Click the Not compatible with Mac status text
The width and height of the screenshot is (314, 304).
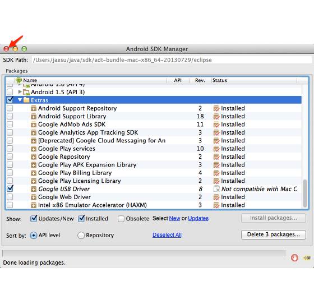pos(259,189)
